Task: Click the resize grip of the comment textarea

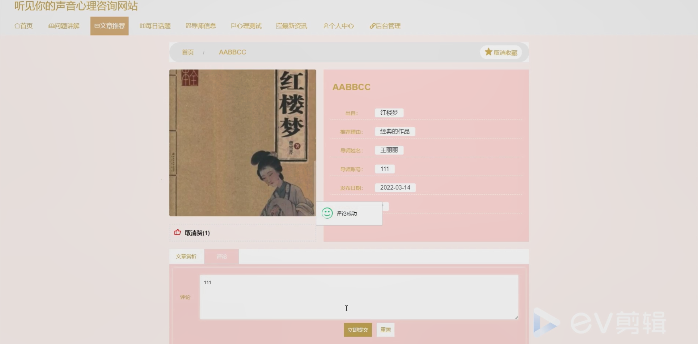Action: pos(516,317)
